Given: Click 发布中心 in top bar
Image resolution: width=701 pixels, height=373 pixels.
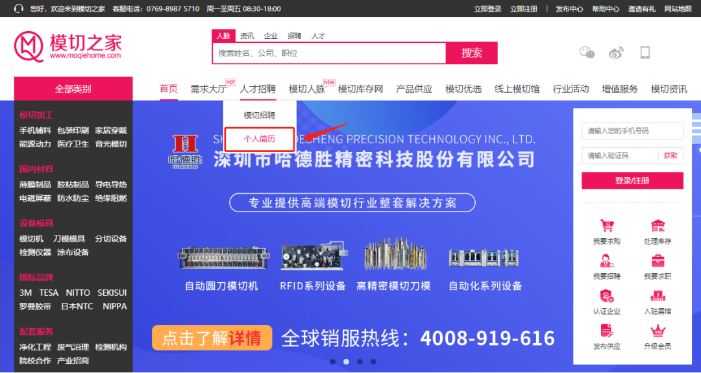Looking at the screenshot, I should (570, 8).
